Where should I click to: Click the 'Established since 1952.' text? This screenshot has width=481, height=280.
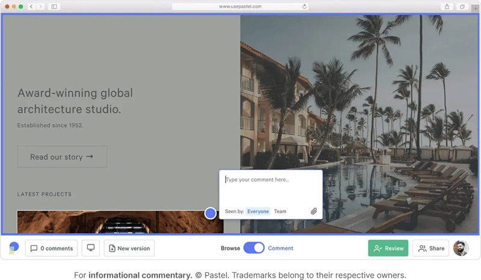[51, 125]
